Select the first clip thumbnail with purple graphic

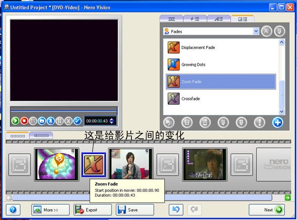point(56,165)
